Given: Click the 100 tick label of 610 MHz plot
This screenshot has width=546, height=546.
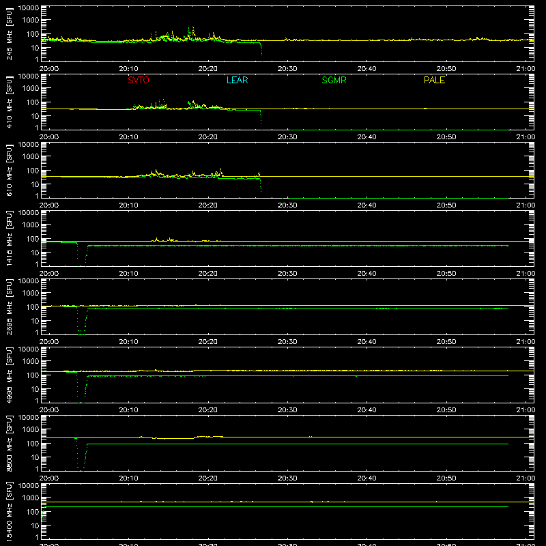Looking at the screenshot, I should coord(32,171).
